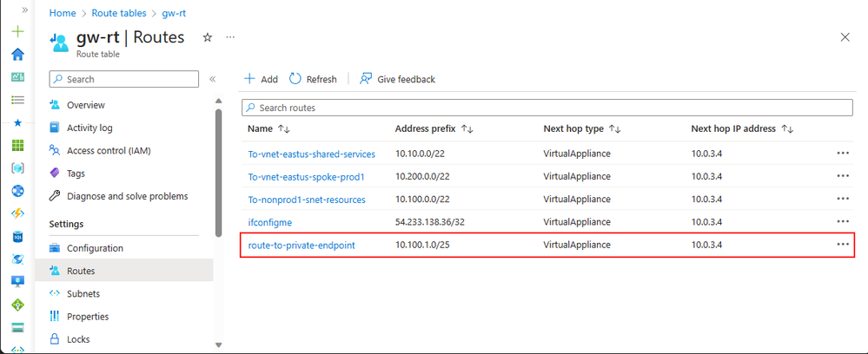868x354 pixels.
Task: Open ellipsis menu for To-vnet-eastus-spoke-prod1 row
Action: click(843, 176)
